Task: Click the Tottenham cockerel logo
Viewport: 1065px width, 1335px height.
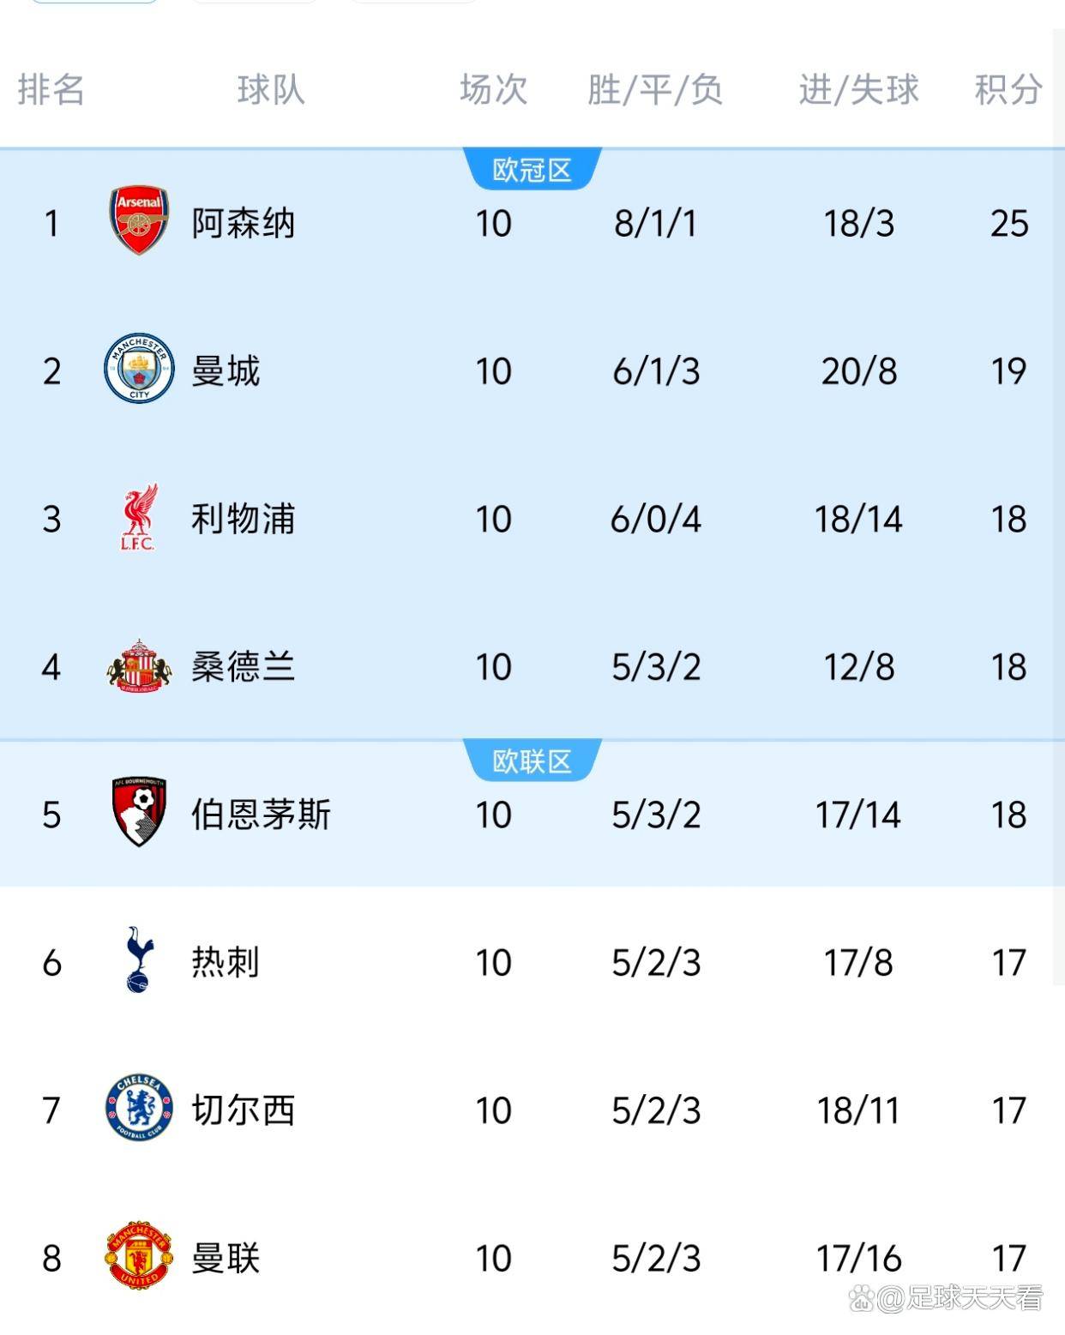Action: tap(139, 960)
